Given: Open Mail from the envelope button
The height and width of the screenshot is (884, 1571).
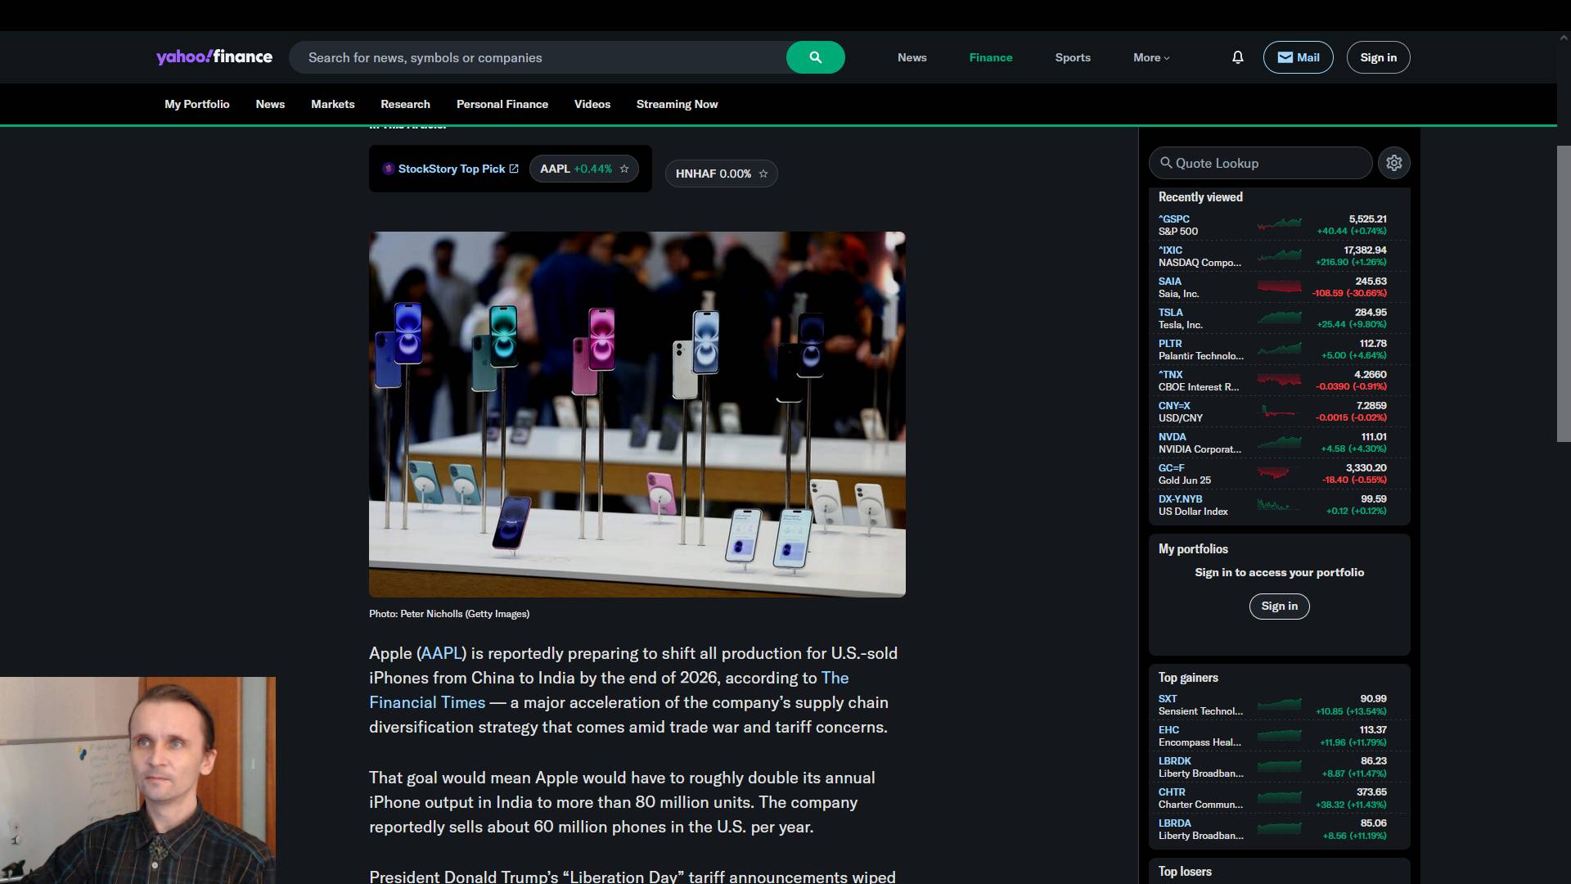Looking at the screenshot, I should click(x=1298, y=57).
